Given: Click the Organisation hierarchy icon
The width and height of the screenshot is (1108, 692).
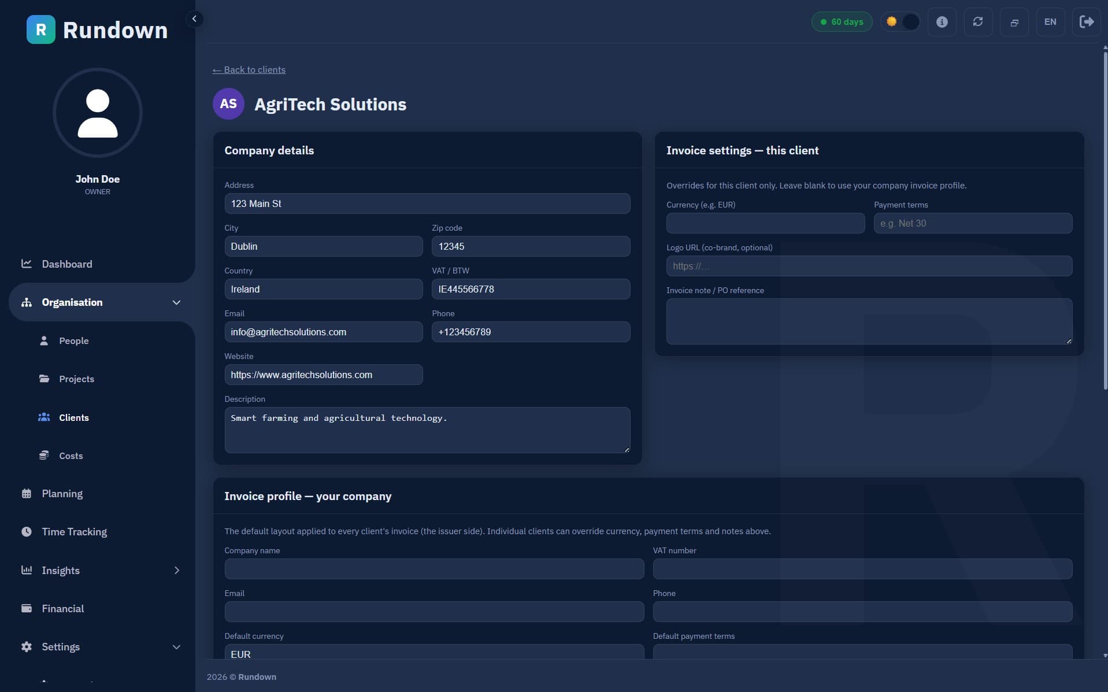Looking at the screenshot, I should click(27, 302).
